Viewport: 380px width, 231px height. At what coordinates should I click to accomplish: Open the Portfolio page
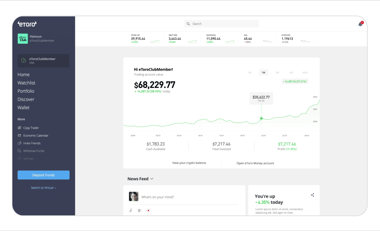(26, 91)
